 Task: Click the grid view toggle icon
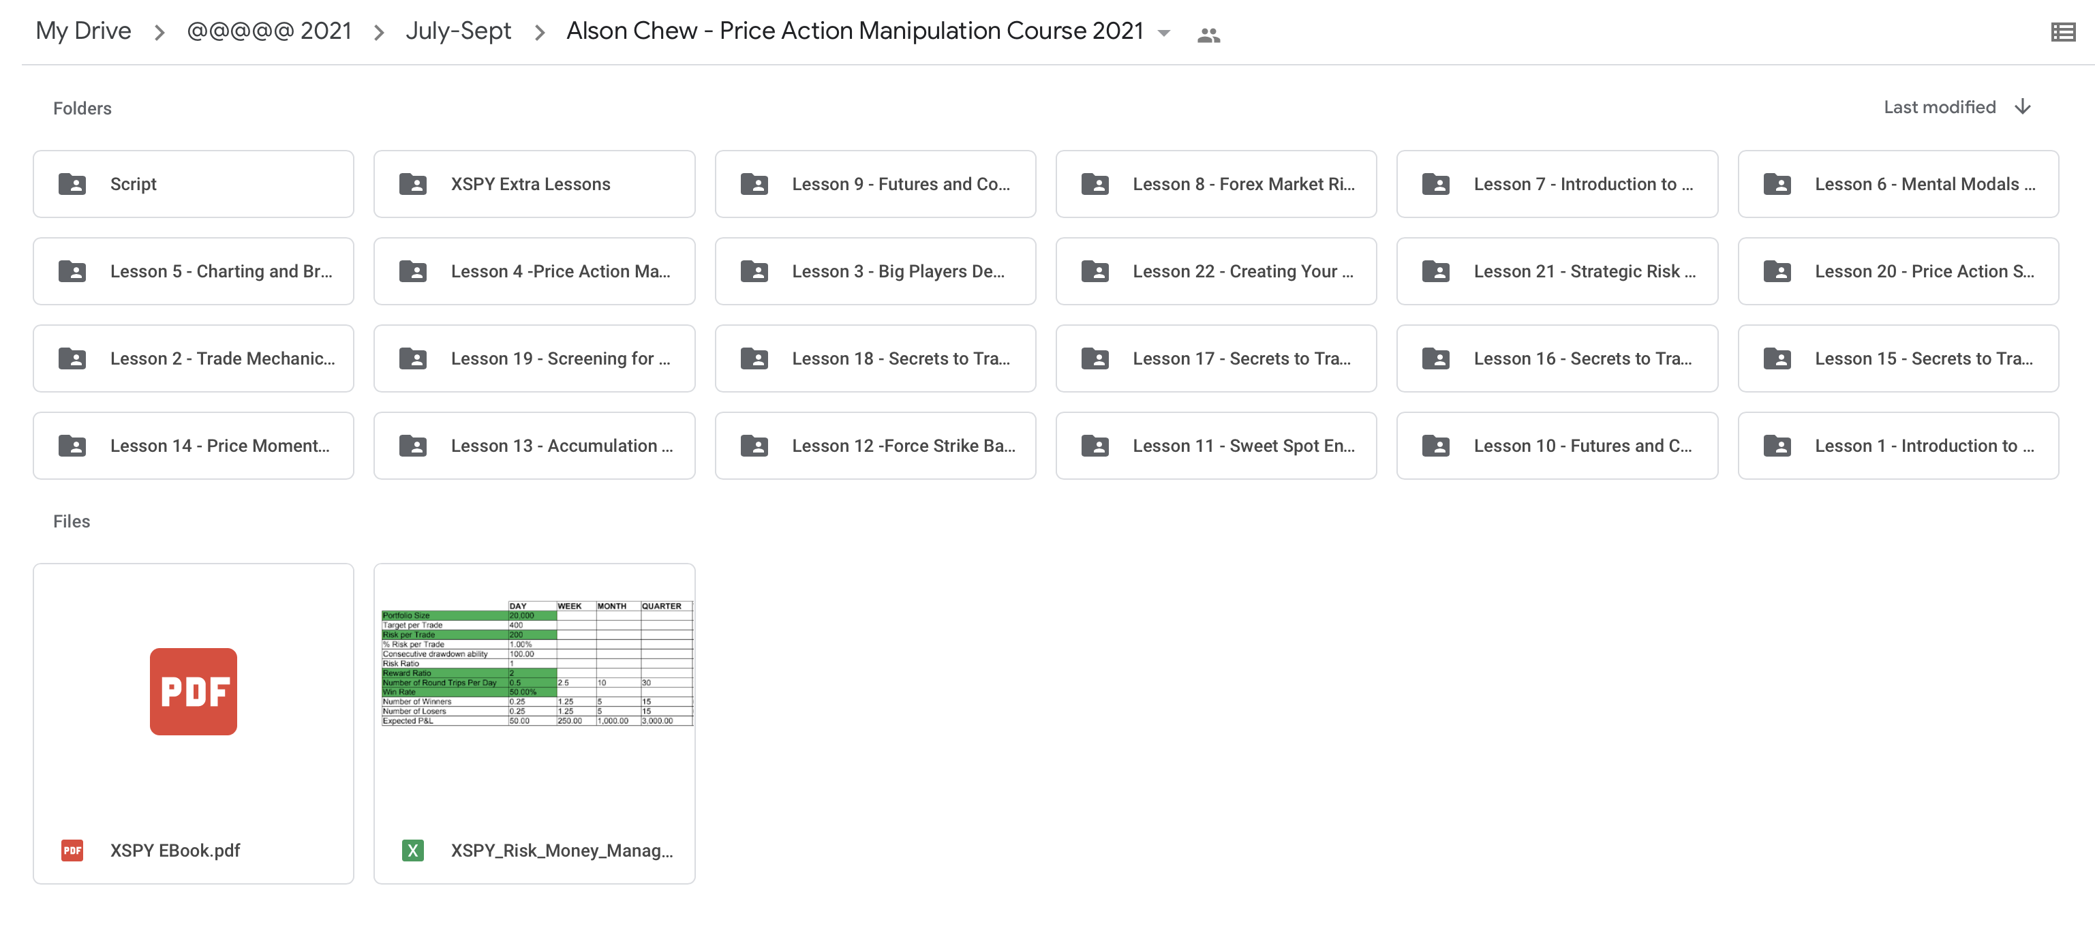(2062, 31)
